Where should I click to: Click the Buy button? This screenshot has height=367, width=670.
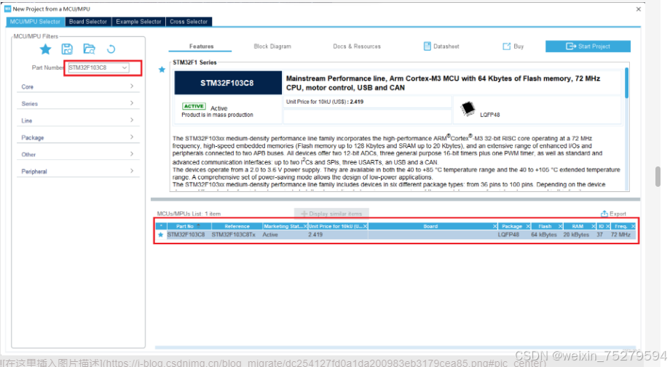[513, 46]
